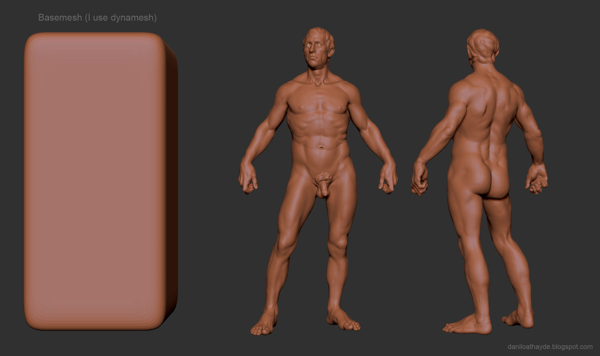Screen dimensions: 600x356
Task: Click the "Basemesh (I use dynamesh)" caption
Action: pyautogui.click(x=97, y=18)
